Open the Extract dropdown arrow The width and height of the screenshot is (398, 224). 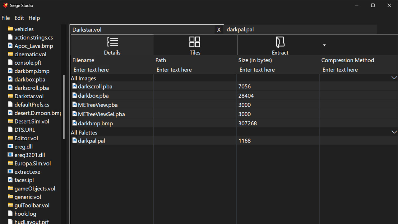pyautogui.click(x=324, y=45)
